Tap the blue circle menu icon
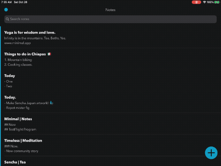This screenshot has height=166, width=221. tap(6, 10)
